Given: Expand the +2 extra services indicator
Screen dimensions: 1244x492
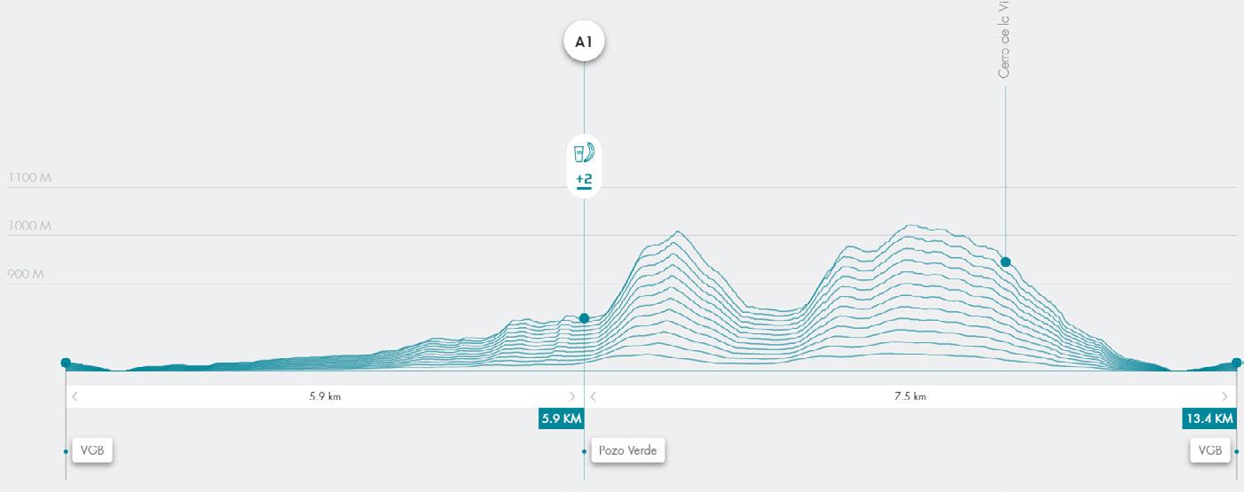Looking at the screenshot, I should tap(584, 181).
